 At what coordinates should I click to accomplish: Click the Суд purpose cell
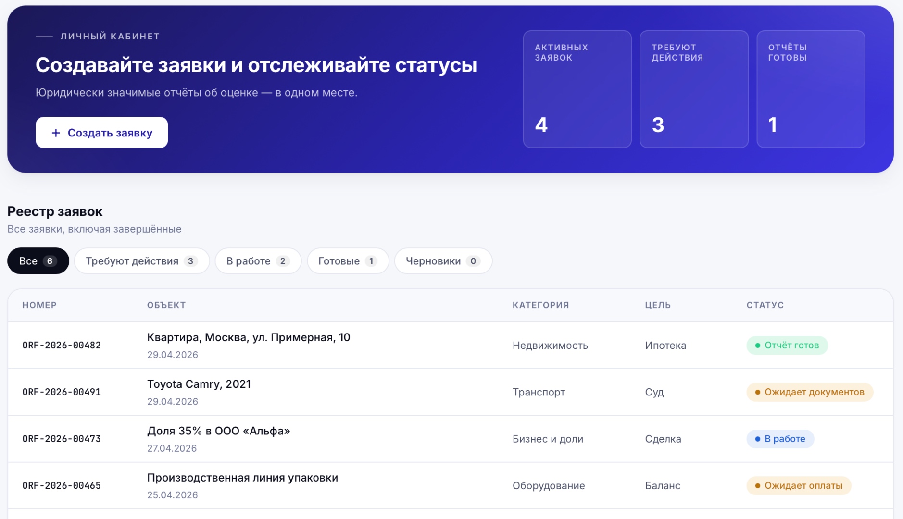tap(654, 392)
